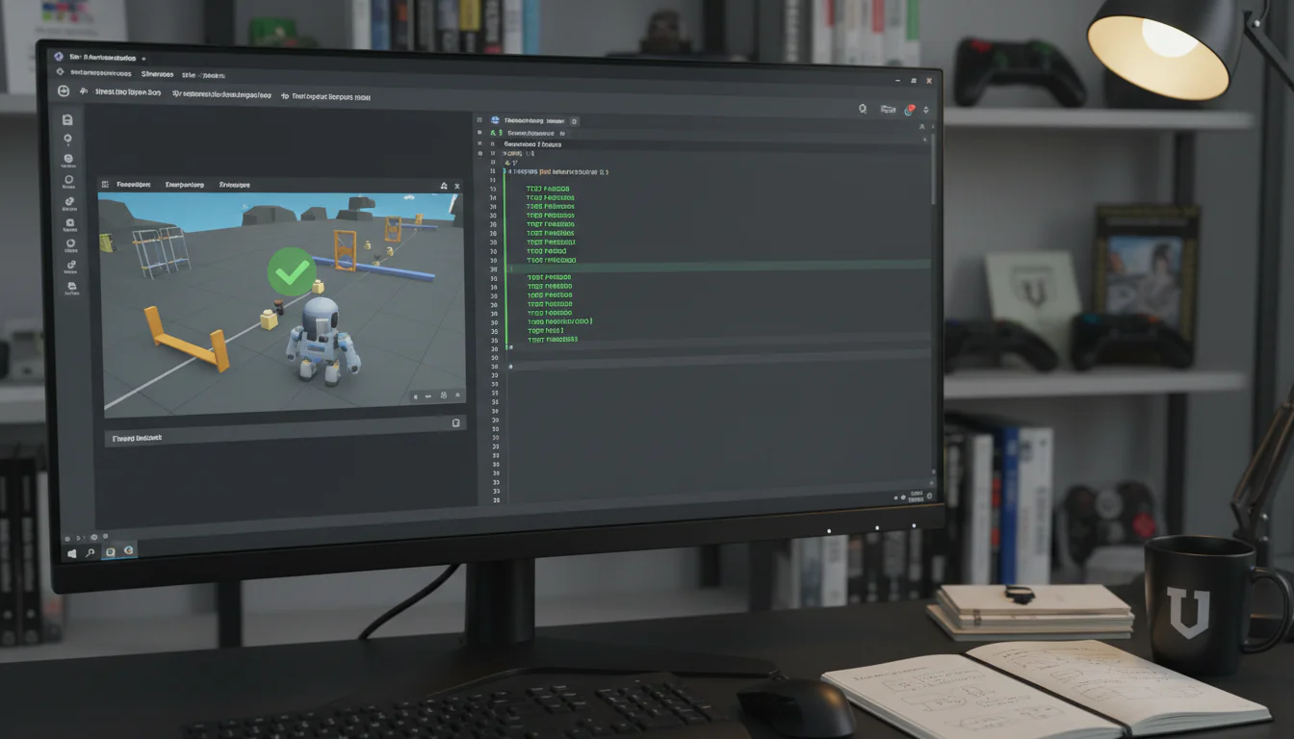The height and width of the screenshot is (739, 1294).
Task: Select the location pin tool in sidebar
Action: point(69,140)
